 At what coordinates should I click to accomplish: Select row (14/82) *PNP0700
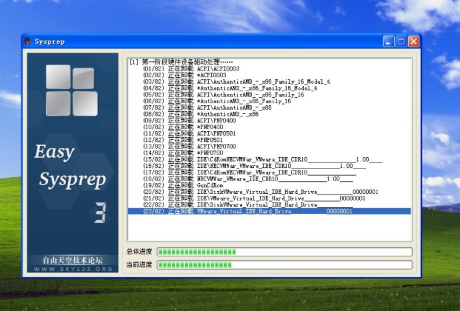(269, 153)
